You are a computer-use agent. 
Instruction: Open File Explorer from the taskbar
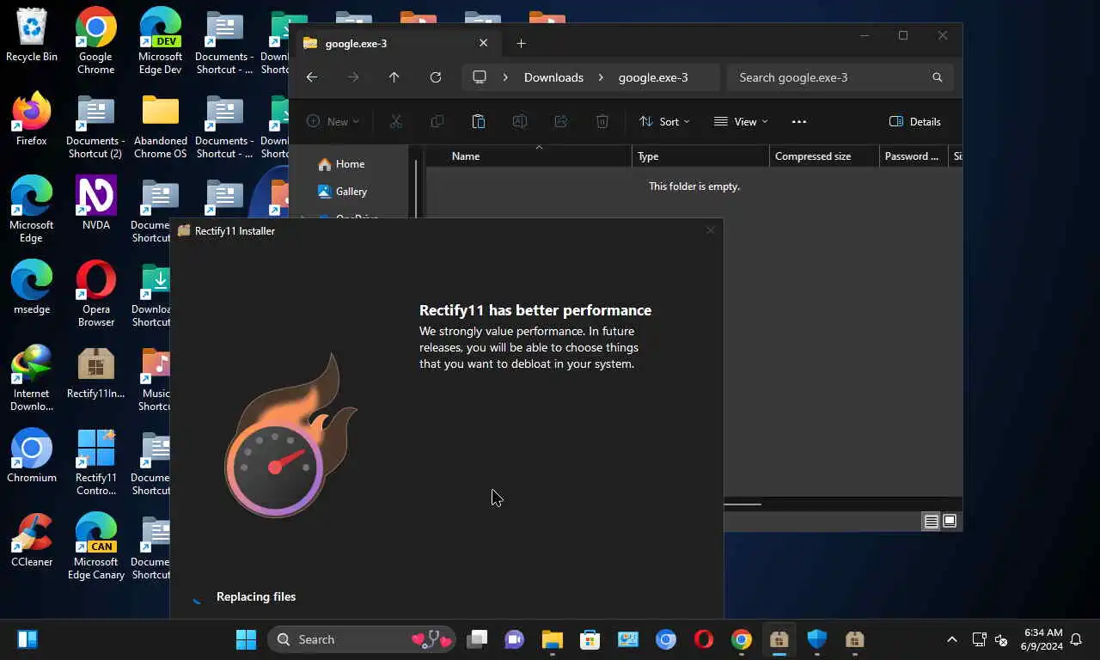coord(552,639)
